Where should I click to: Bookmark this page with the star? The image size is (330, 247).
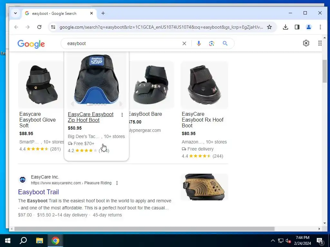[x=269, y=27]
